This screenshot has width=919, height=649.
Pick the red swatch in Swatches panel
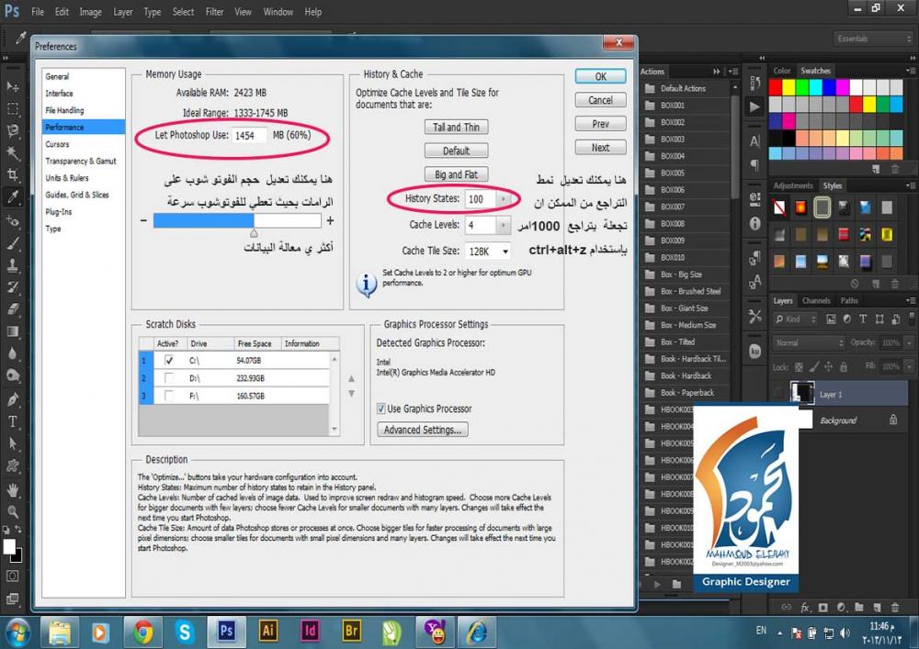tap(775, 87)
